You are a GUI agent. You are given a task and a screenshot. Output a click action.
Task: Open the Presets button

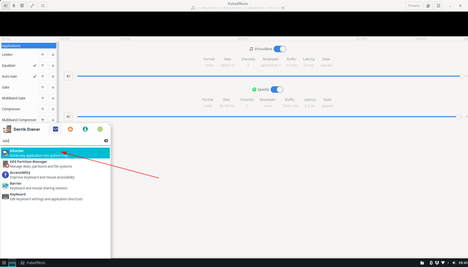click(x=414, y=5)
